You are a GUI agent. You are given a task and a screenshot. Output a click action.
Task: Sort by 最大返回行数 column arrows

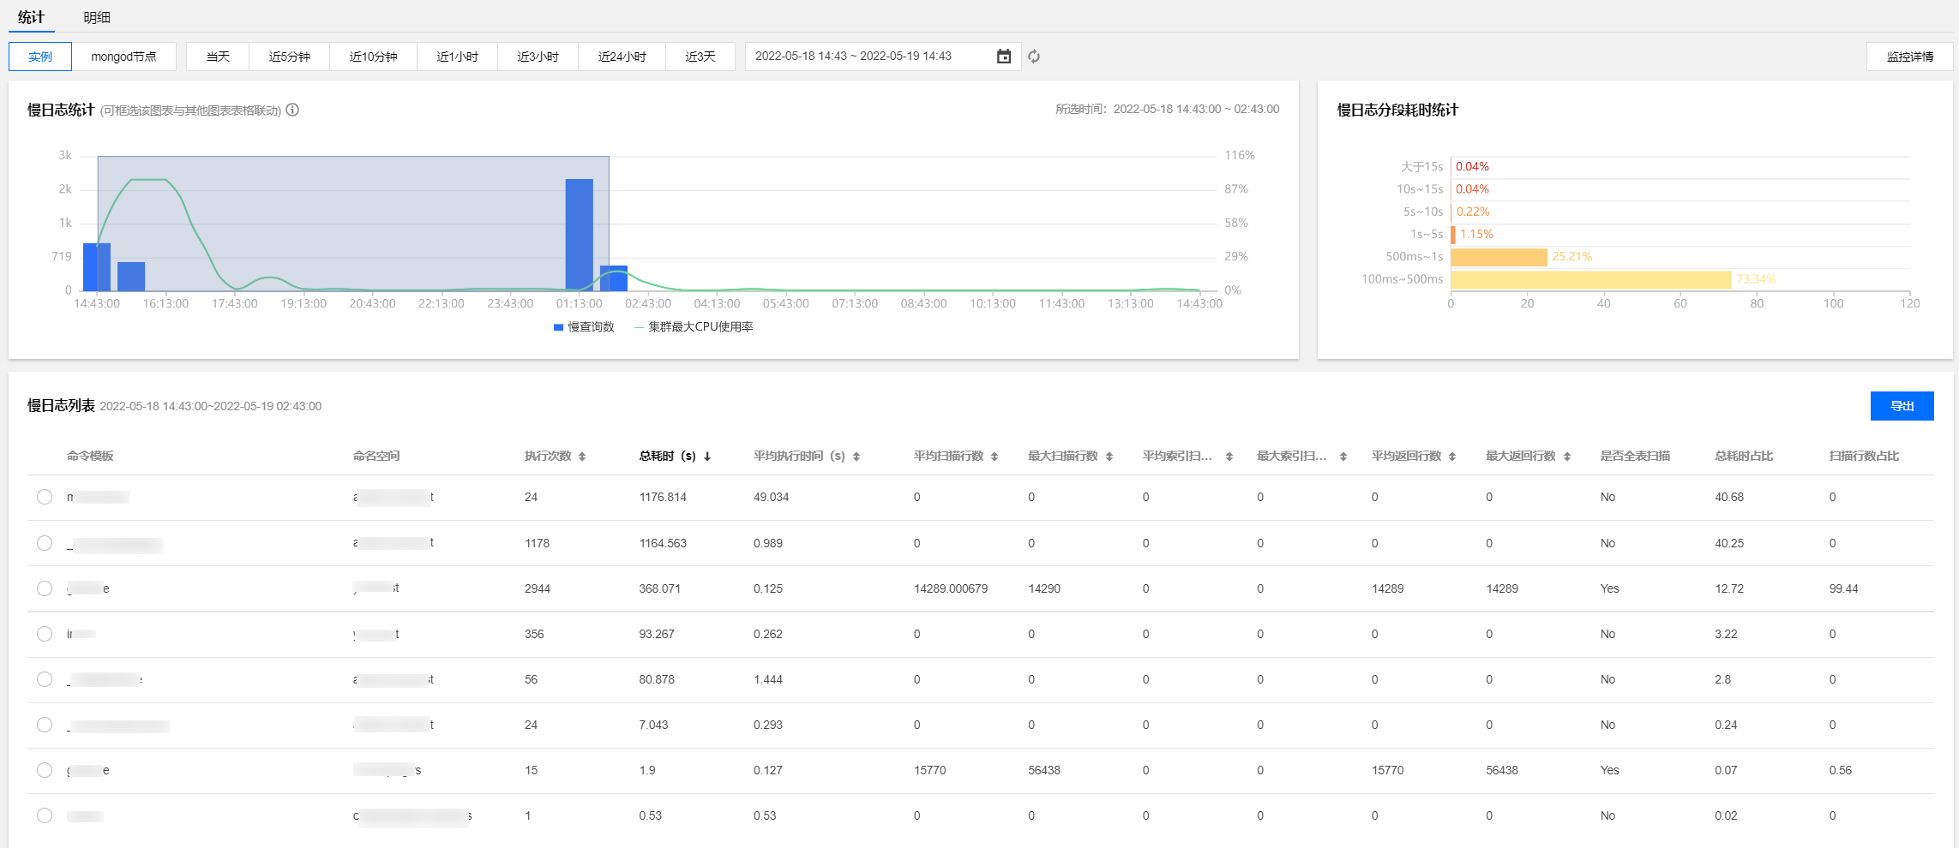coord(1567,457)
